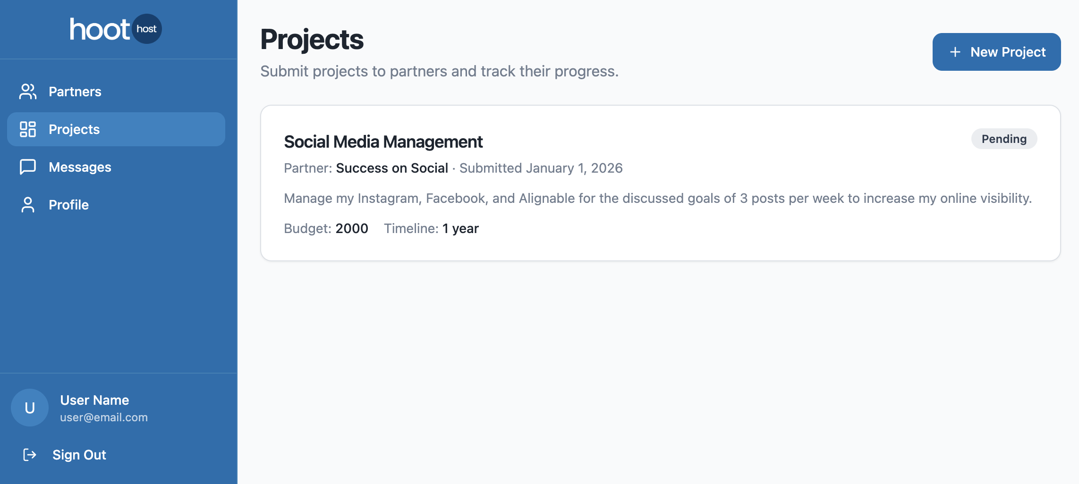Click the hoot host logo
This screenshot has width=1079, height=484.
[x=116, y=29]
